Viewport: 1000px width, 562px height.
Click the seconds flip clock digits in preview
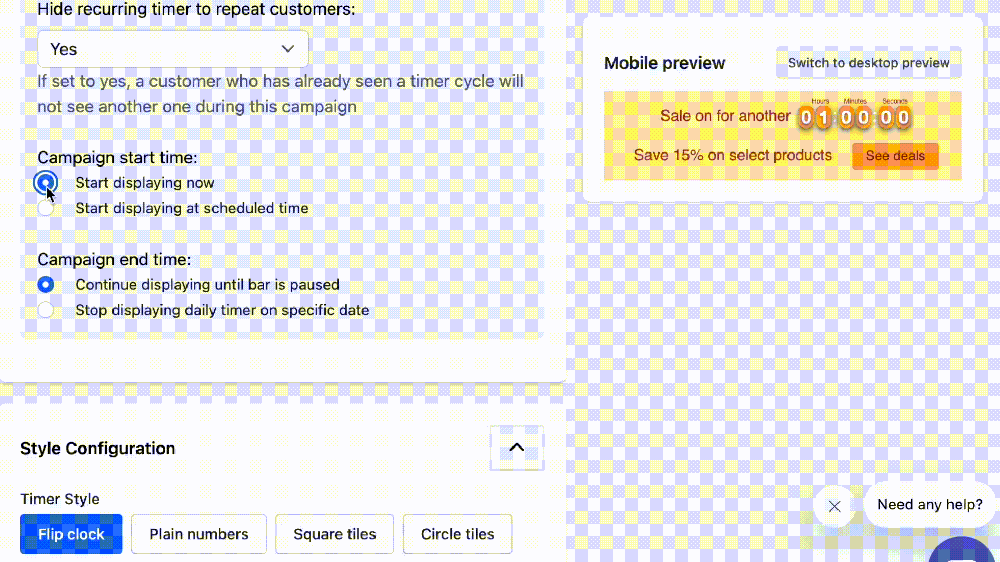(895, 118)
